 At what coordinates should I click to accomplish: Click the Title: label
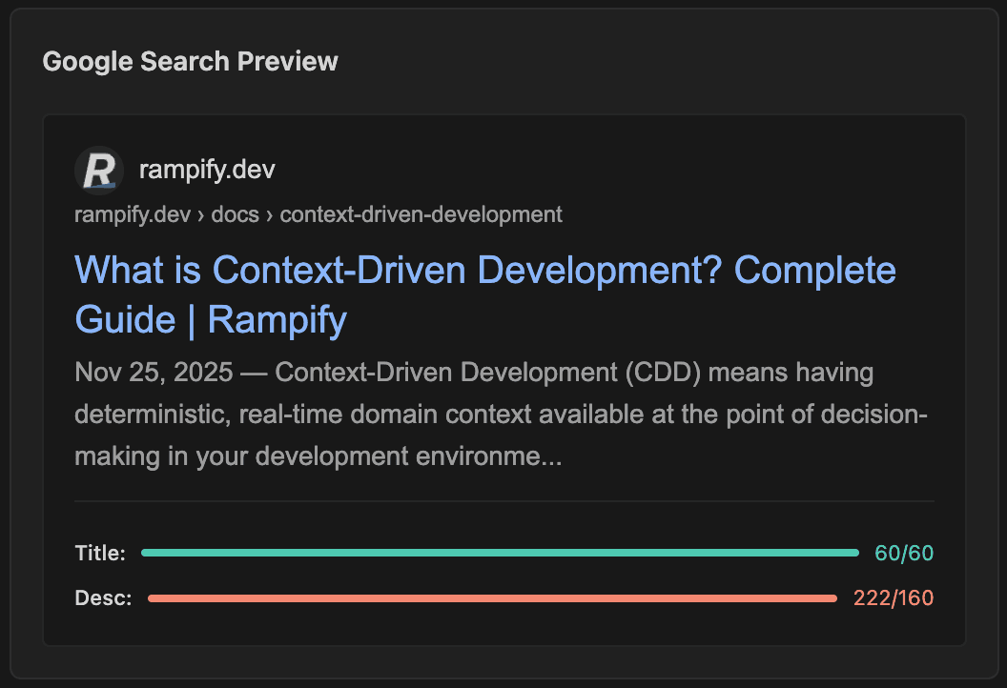click(x=98, y=552)
